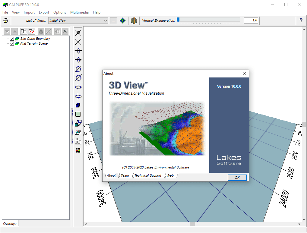Switch to the Technical Support tab
307x233 pixels.
[148, 176]
